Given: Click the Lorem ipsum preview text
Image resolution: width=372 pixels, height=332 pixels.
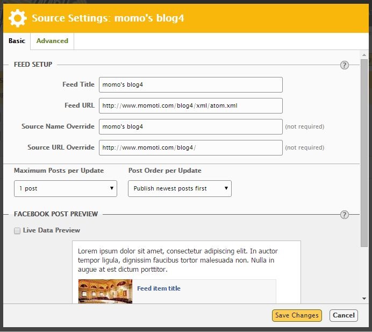Looking at the screenshot, I should click(178, 260).
